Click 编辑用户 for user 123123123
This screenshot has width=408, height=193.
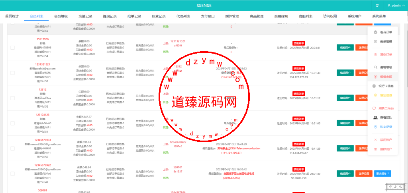[x=345, y=123]
